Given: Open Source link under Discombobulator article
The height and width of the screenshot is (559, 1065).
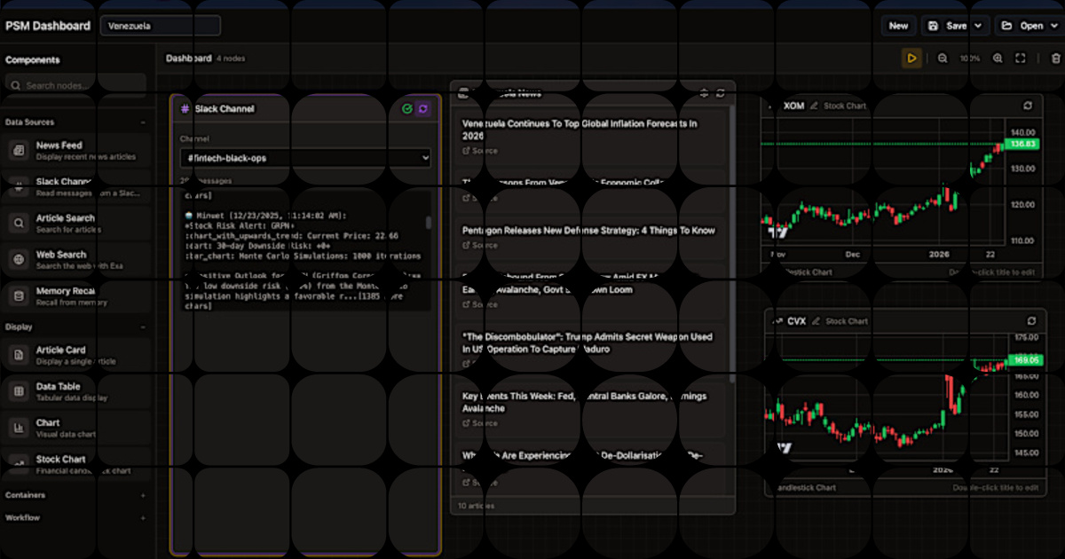Looking at the screenshot, I should click(480, 364).
